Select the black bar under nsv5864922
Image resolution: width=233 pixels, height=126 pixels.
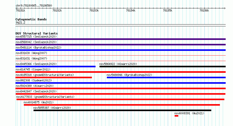(x=163, y=67)
